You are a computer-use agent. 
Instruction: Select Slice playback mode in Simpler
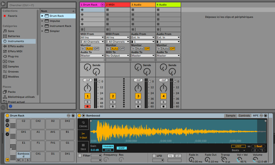click(x=83, y=147)
